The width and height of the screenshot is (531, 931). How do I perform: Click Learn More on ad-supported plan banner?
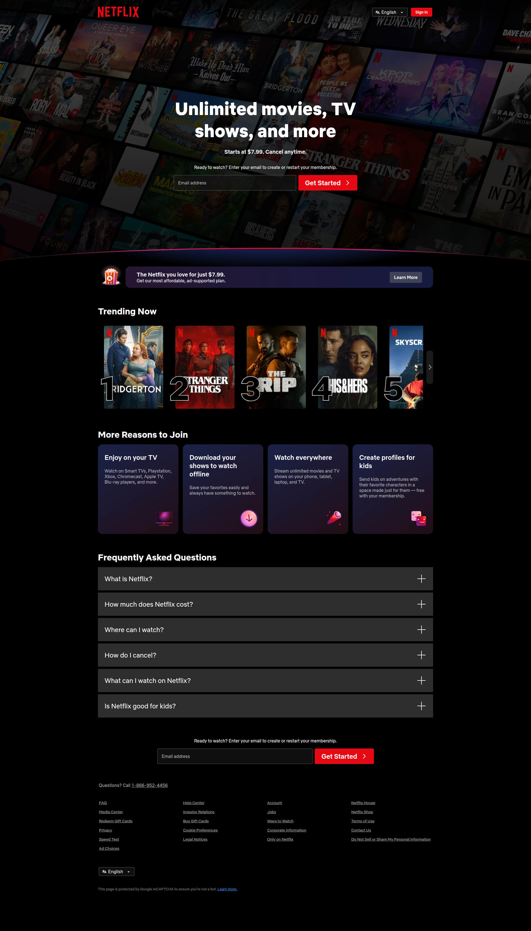(x=405, y=277)
